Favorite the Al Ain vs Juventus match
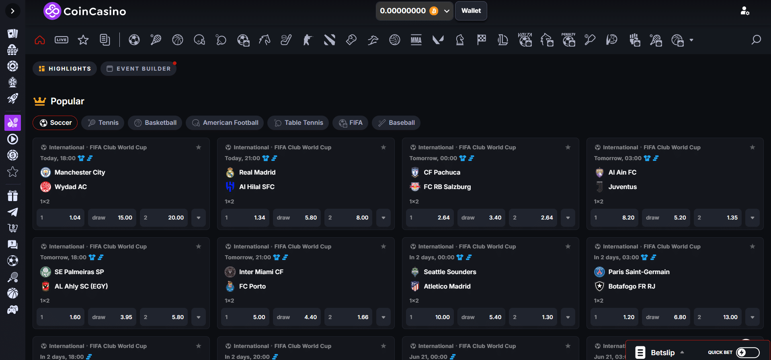 753,147
